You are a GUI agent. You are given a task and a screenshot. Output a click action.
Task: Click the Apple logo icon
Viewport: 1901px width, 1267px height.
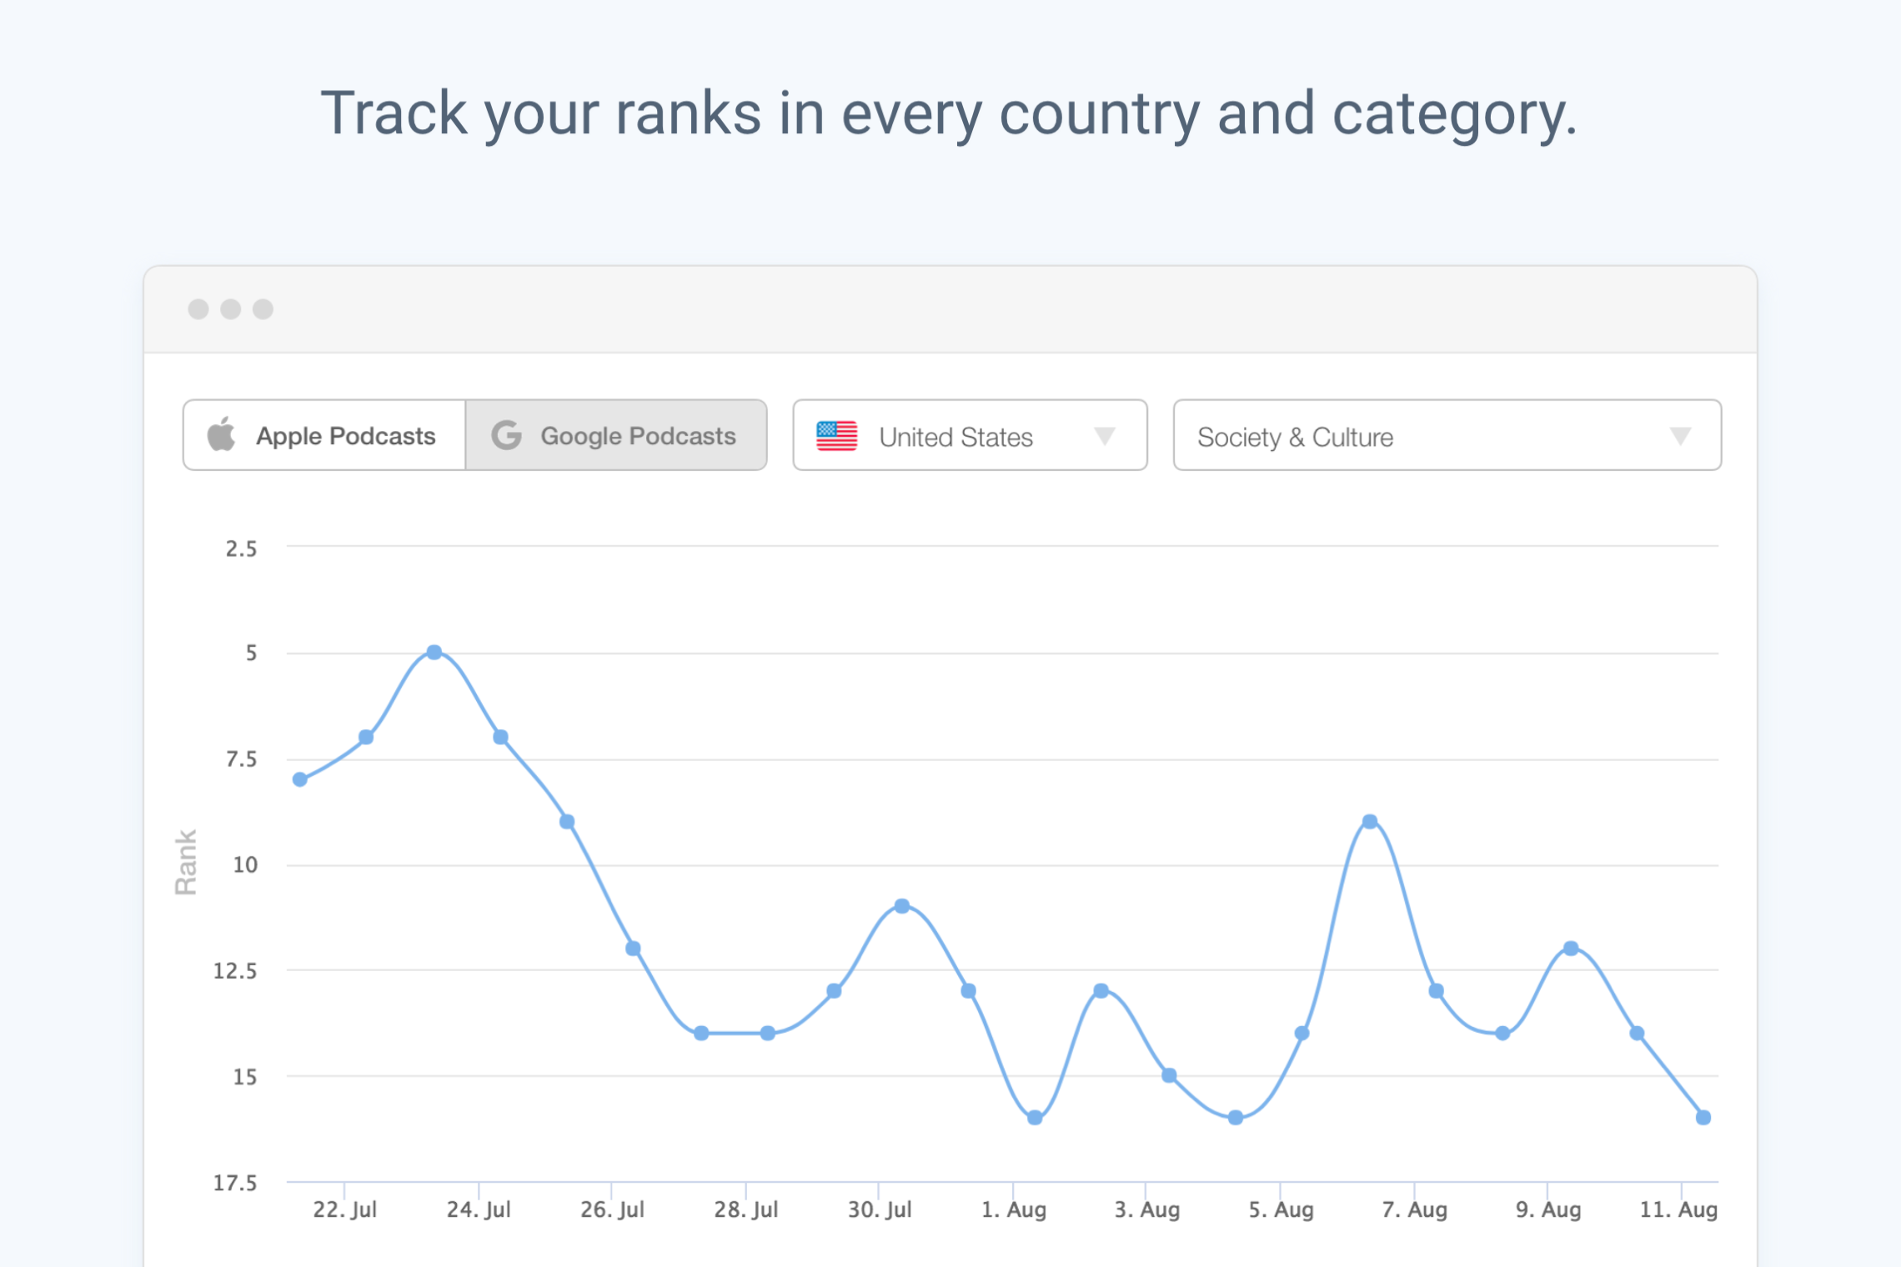[222, 434]
